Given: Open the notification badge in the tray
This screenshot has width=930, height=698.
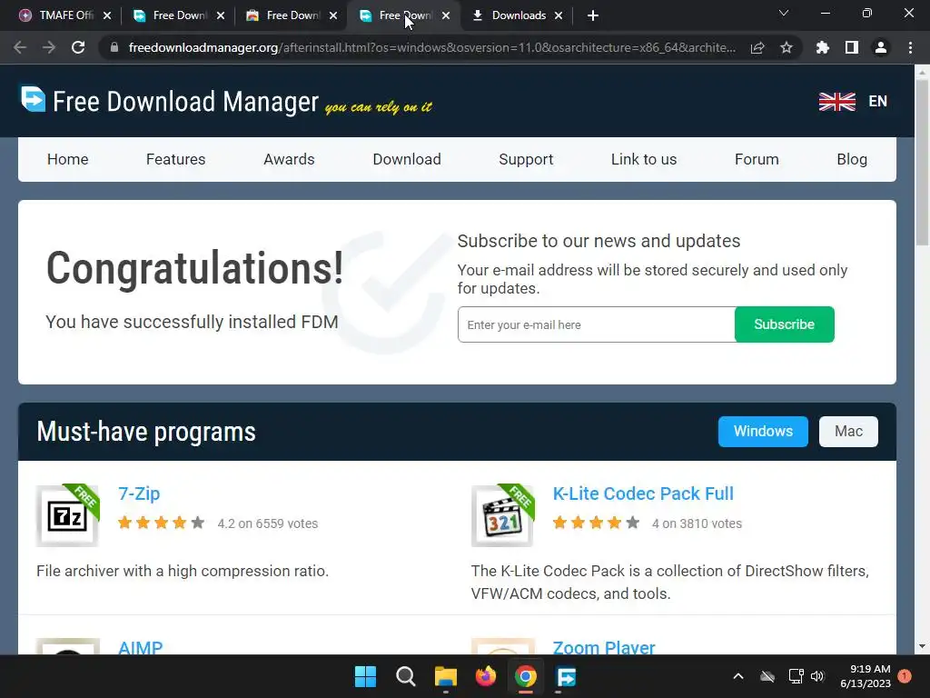Looking at the screenshot, I should [x=905, y=676].
